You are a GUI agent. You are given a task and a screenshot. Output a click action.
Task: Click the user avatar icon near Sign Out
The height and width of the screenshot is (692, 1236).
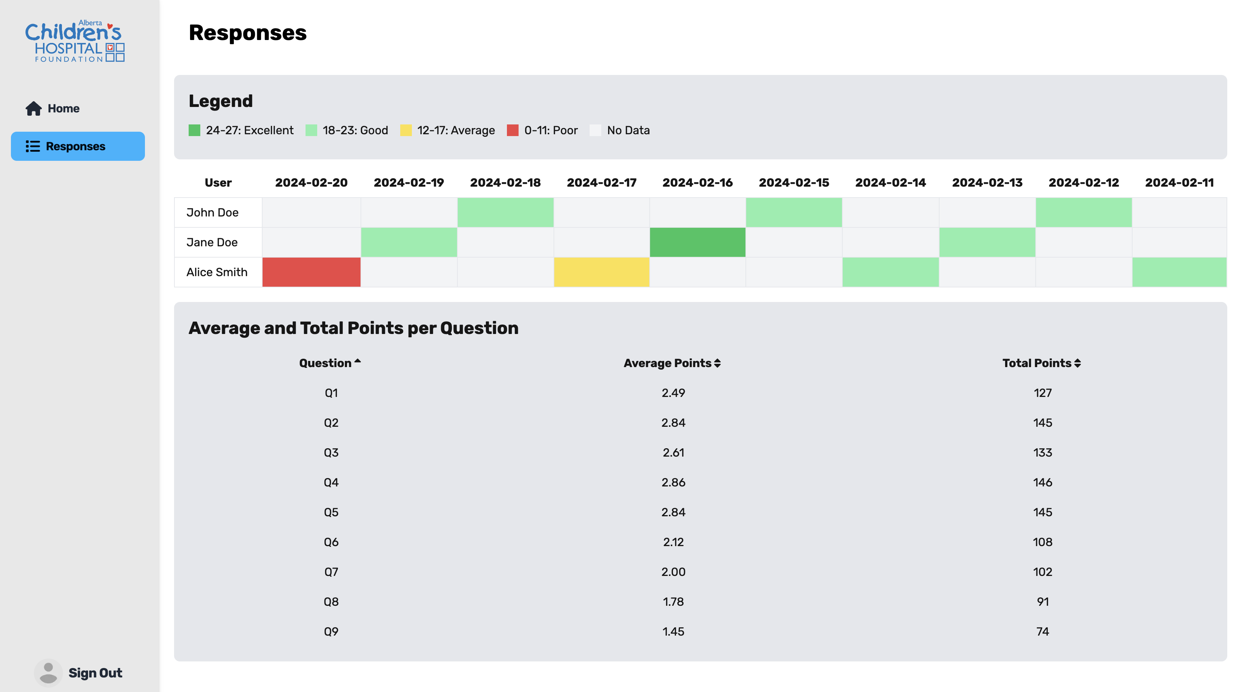tap(48, 672)
